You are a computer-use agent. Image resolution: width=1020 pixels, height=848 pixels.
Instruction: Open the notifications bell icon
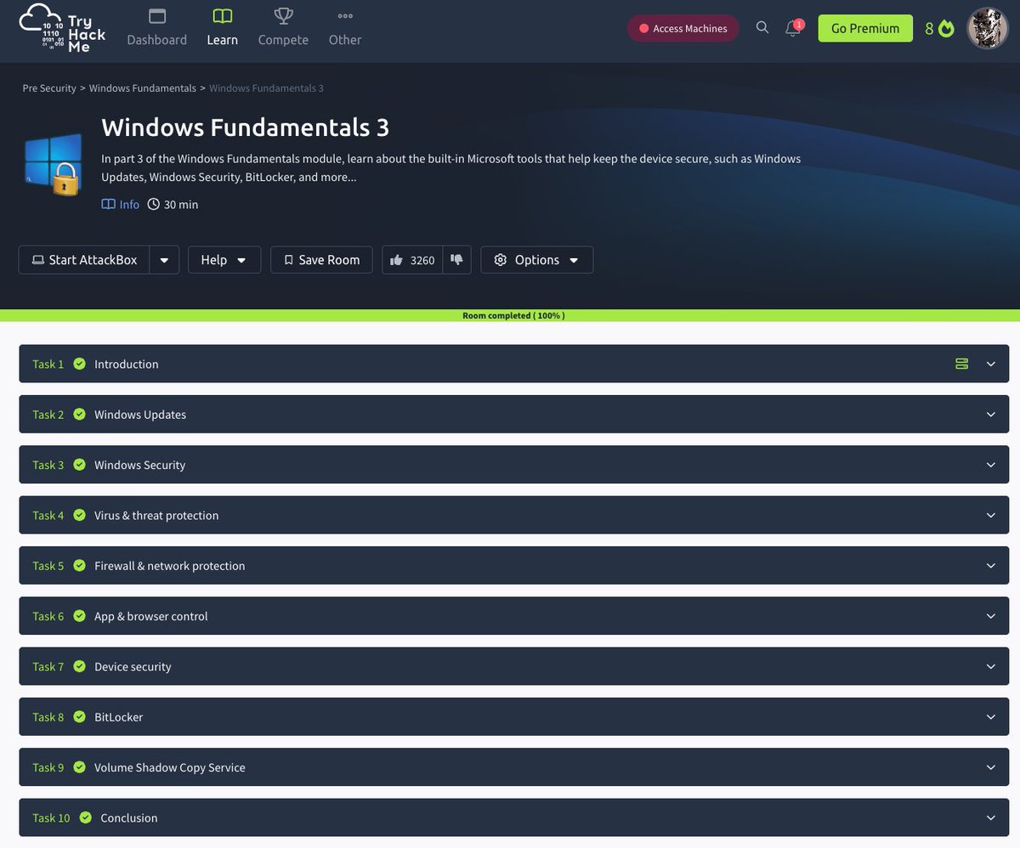point(793,28)
